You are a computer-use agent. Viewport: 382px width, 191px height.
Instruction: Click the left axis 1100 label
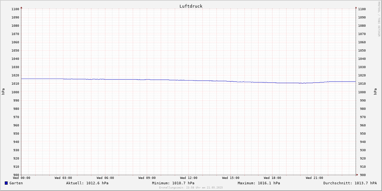point(15,9)
